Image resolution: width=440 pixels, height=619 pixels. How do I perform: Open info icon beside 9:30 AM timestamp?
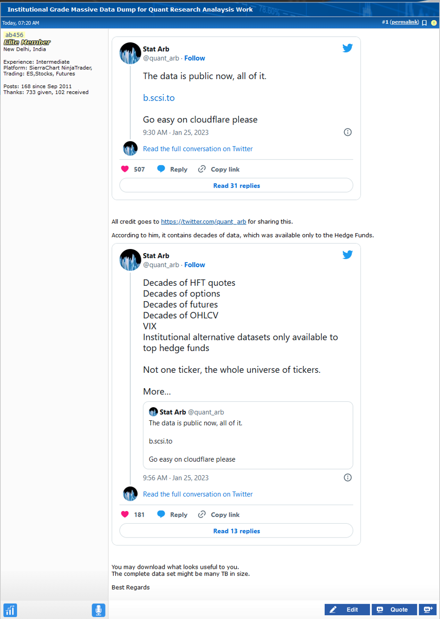(x=347, y=132)
